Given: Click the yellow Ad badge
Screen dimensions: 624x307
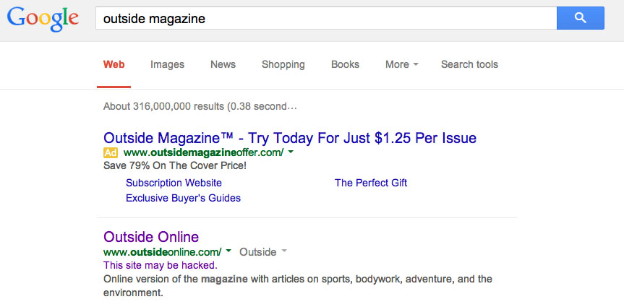Looking at the screenshot, I should pos(111,152).
